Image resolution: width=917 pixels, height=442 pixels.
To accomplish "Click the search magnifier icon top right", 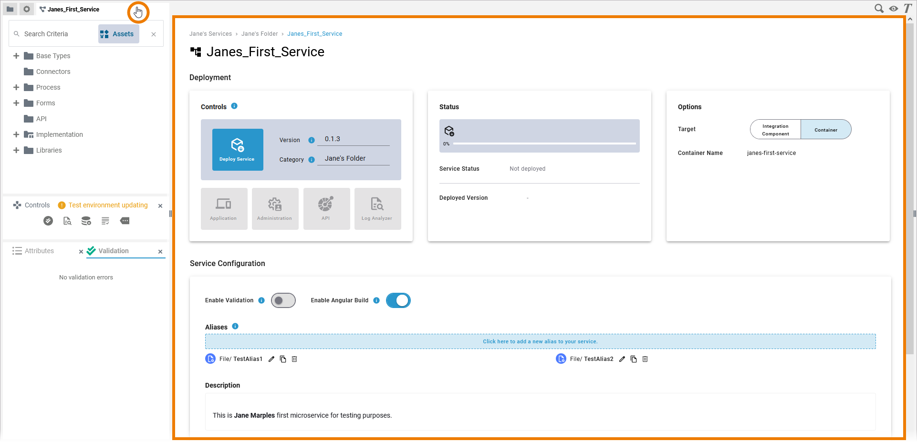I will tap(878, 9).
